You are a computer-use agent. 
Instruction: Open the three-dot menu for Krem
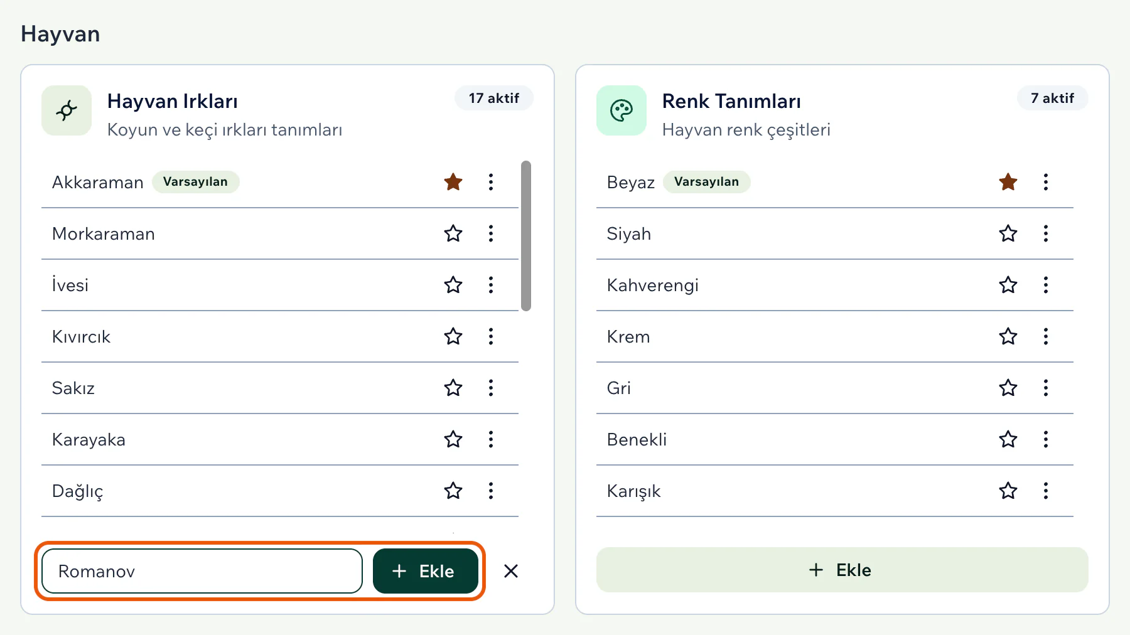[x=1046, y=336]
